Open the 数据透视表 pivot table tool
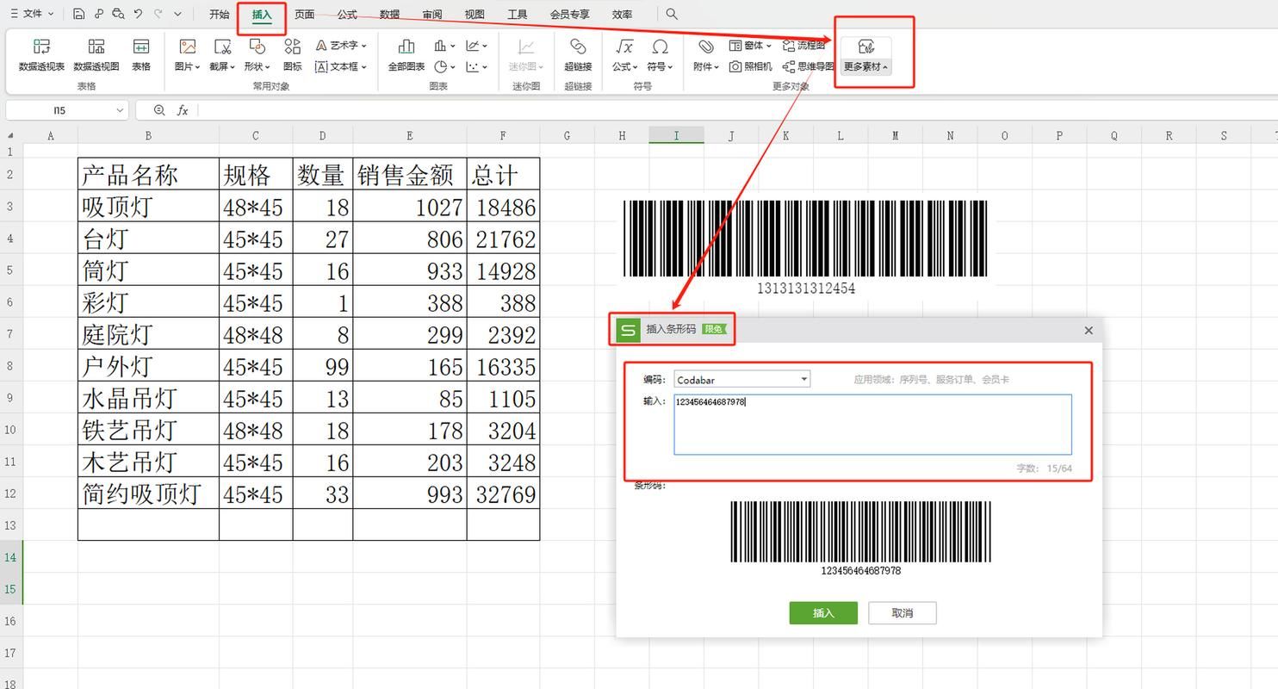The image size is (1278, 689). [x=41, y=55]
